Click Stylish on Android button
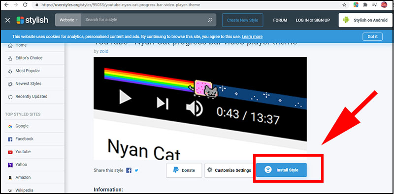The height and width of the screenshot is (194, 394). [x=366, y=20]
